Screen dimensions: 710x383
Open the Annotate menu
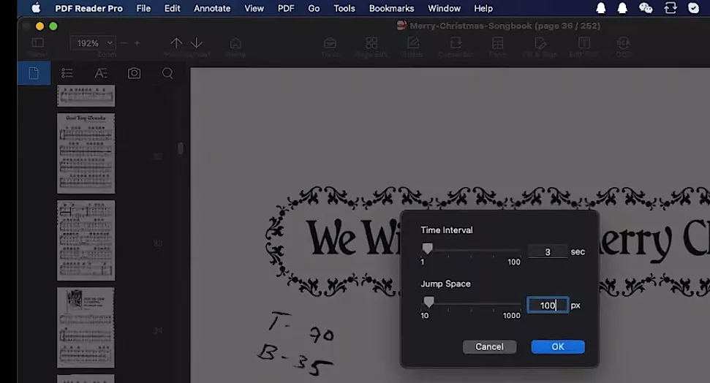tap(212, 8)
